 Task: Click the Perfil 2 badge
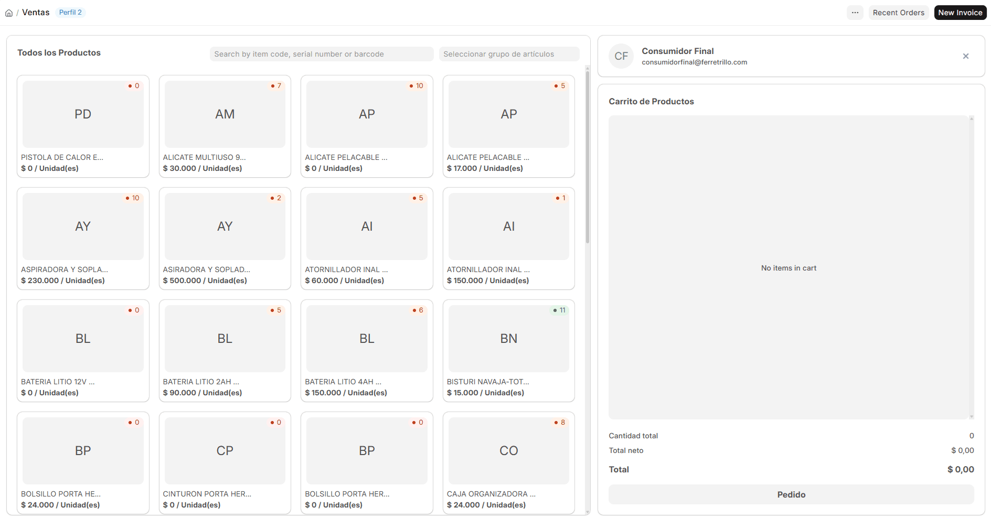[70, 13]
